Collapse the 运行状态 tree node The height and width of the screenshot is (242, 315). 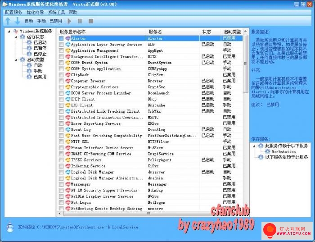(16, 37)
